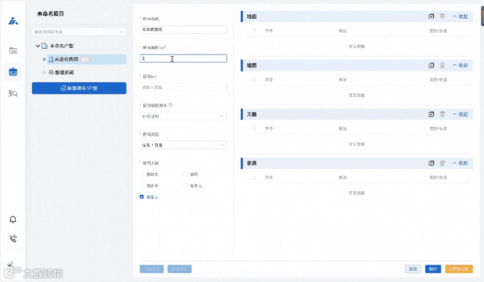This screenshot has width=484, height=282.
Task: Collapse the 墙面 section with 收起
Action: (460, 65)
